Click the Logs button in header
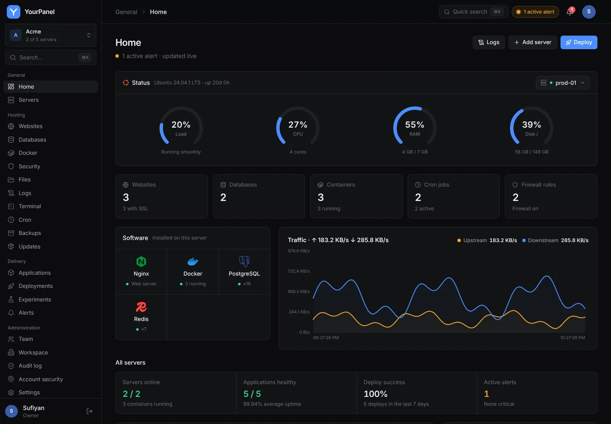 pos(489,42)
